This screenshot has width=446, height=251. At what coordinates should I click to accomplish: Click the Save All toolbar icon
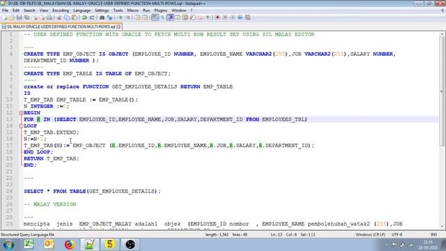[26, 17]
